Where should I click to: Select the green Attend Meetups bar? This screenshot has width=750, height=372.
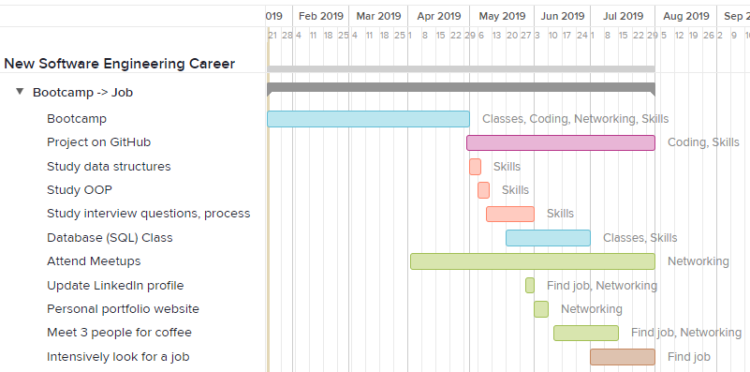[533, 261]
